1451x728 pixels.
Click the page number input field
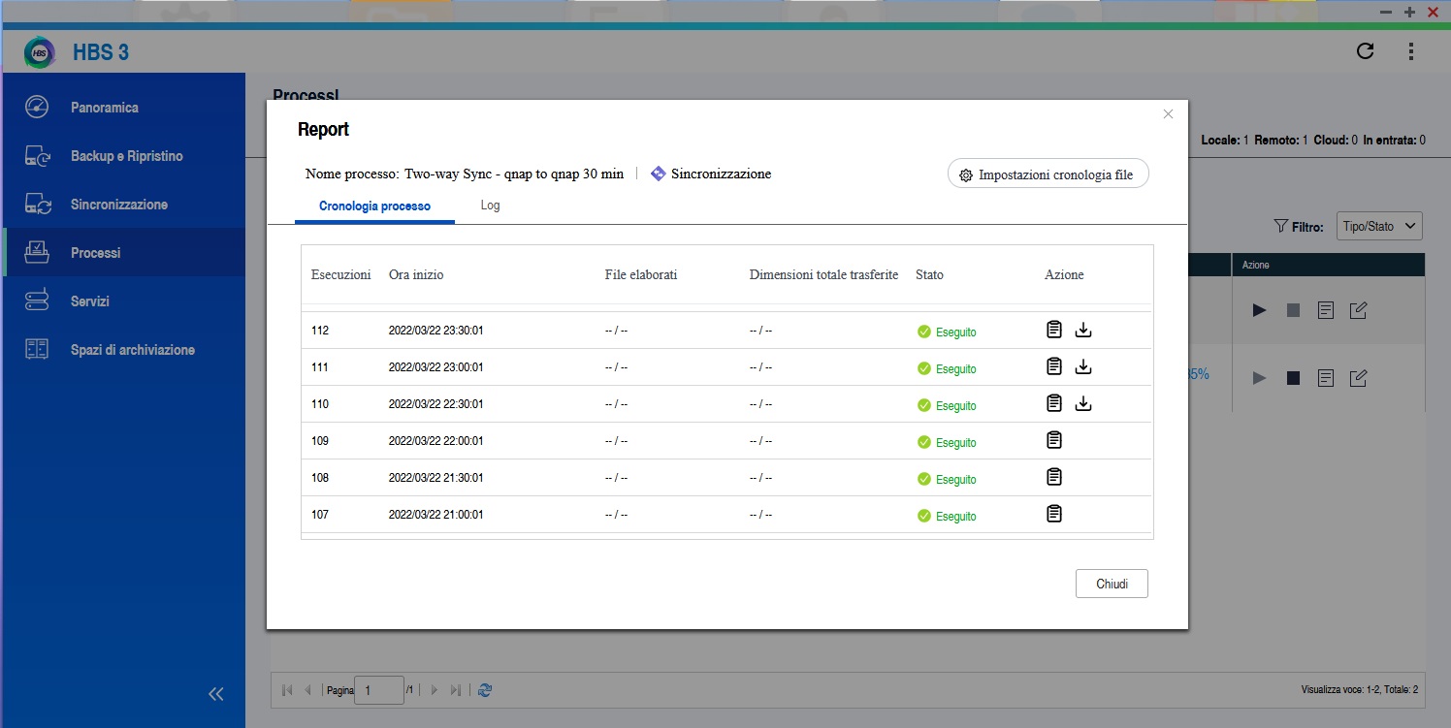(378, 690)
